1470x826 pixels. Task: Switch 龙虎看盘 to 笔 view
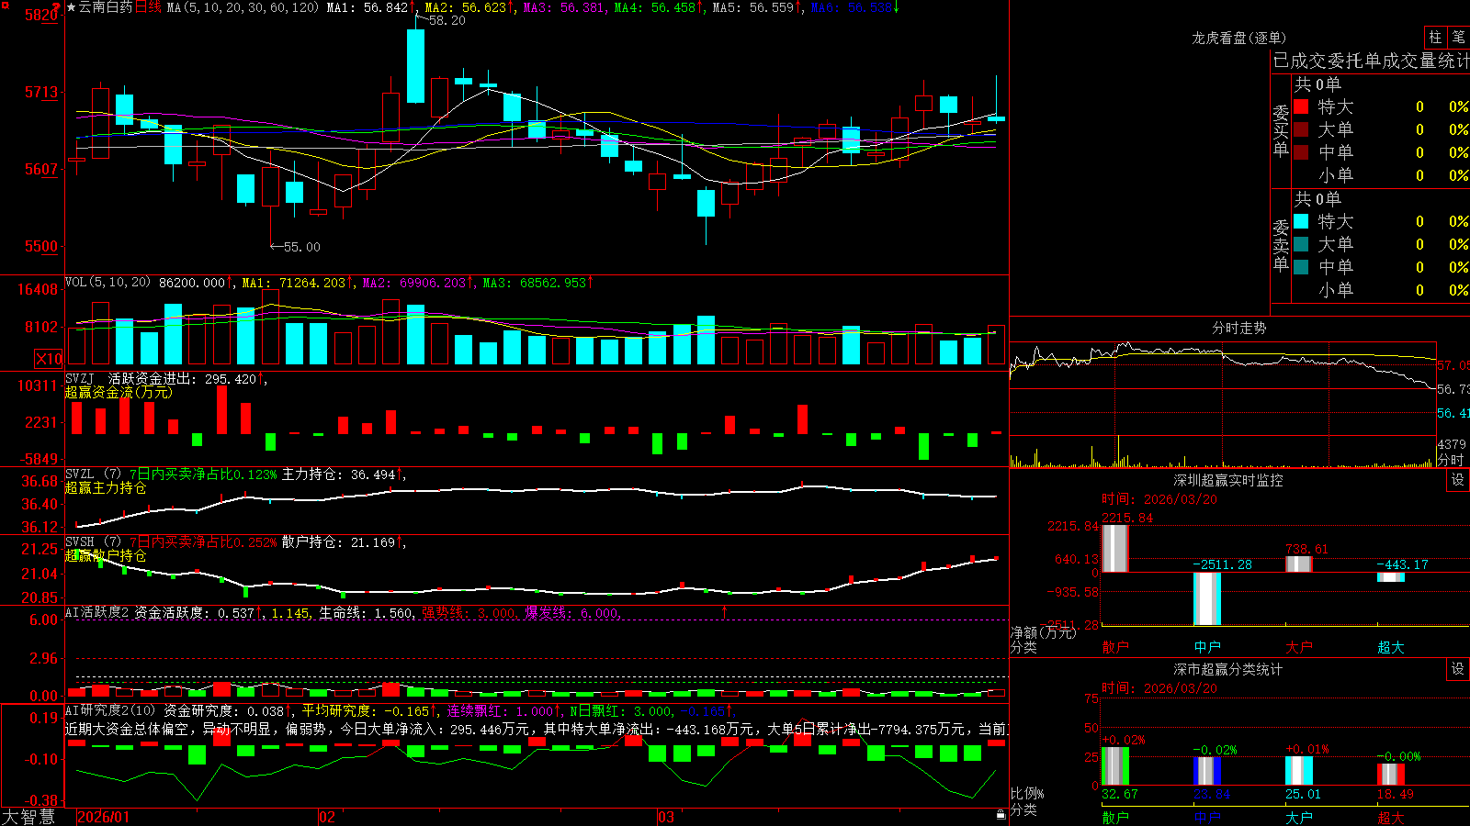(1458, 37)
